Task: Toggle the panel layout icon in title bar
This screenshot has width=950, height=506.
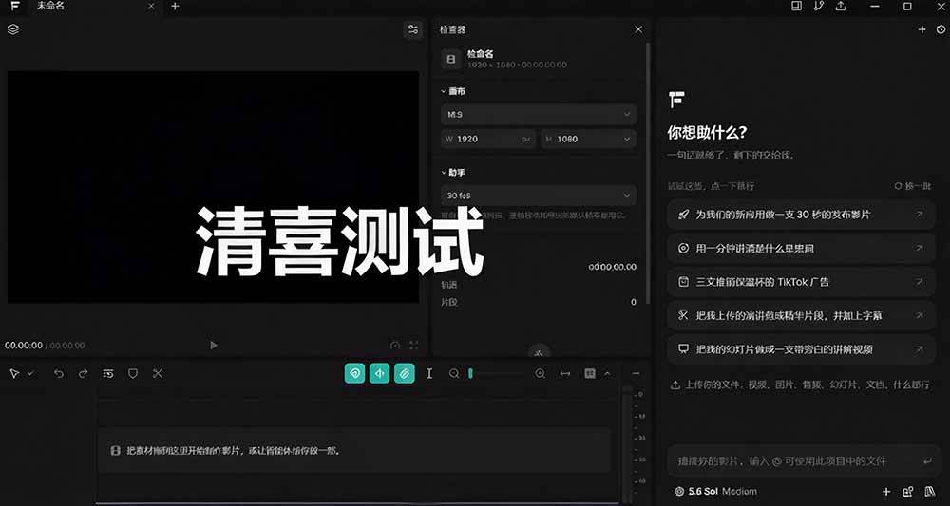Action: [x=797, y=6]
